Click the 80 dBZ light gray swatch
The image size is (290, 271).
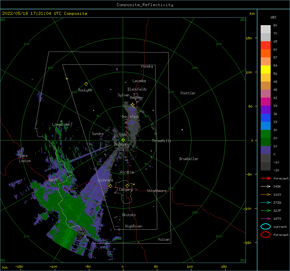pos(266,29)
